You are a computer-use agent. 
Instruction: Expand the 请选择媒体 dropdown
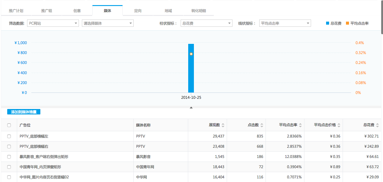107,23
